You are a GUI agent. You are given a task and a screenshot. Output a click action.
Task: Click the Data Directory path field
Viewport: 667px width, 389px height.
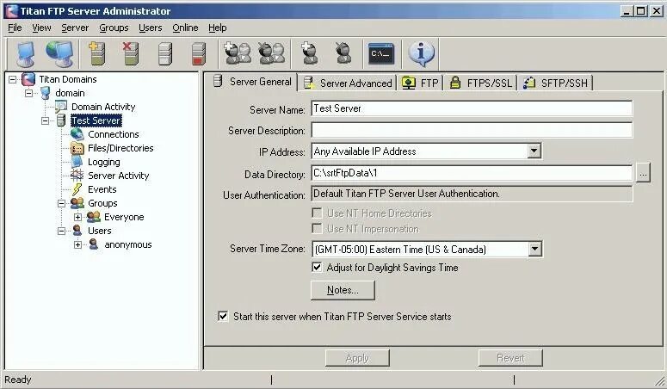(x=472, y=173)
